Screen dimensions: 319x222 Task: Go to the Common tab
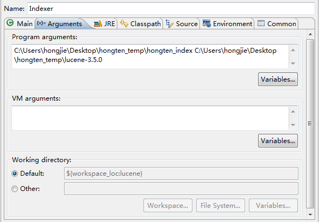click(277, 23)
